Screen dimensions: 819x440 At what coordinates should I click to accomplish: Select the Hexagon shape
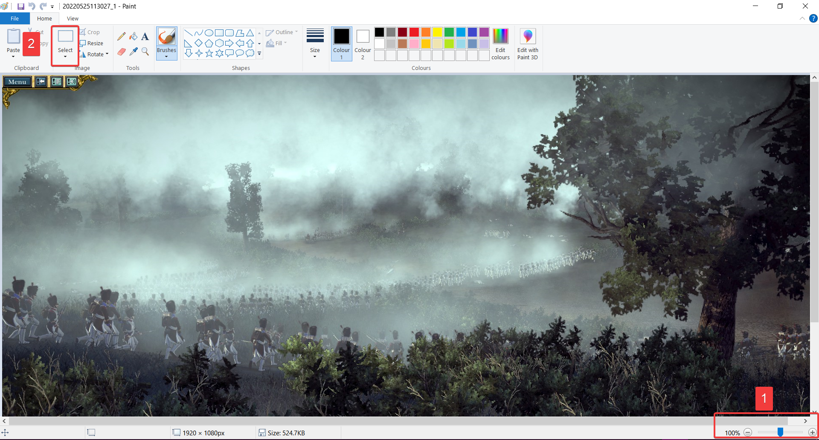pyautogui.click(x=219, y=43)
